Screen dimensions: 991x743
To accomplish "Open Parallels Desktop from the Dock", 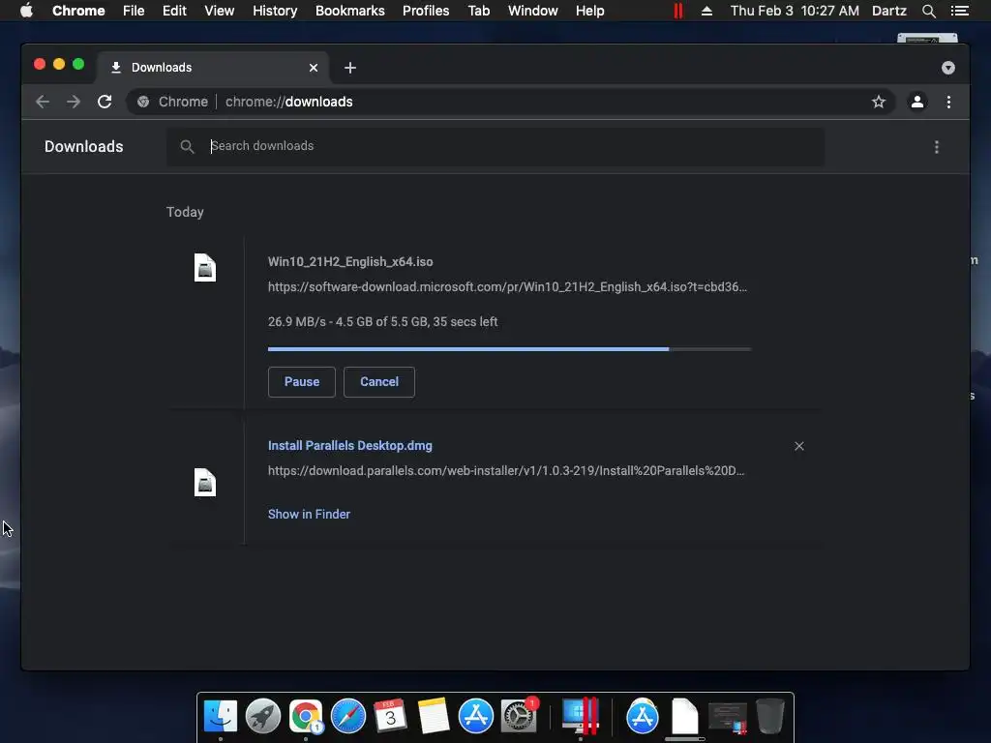I will 581,717.
